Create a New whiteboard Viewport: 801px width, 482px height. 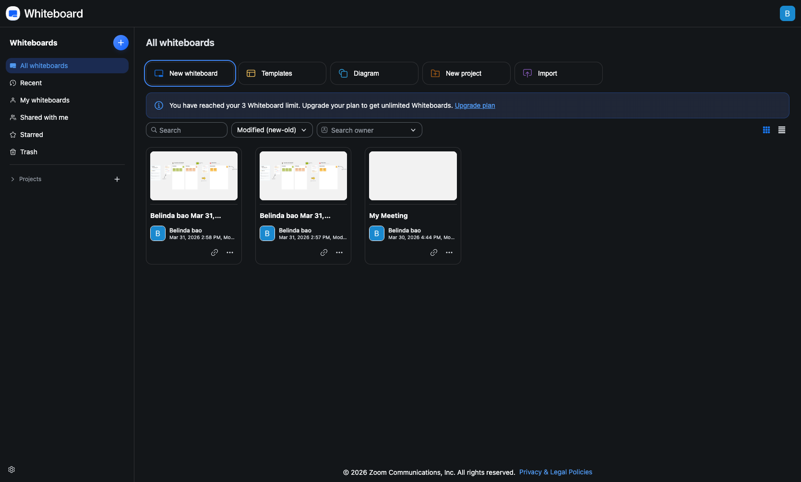[190, 73]
